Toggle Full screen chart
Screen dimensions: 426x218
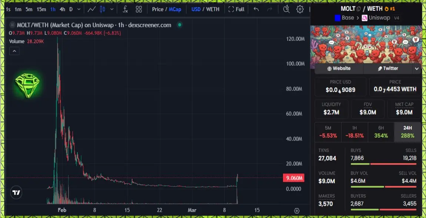tap(236, 9)
